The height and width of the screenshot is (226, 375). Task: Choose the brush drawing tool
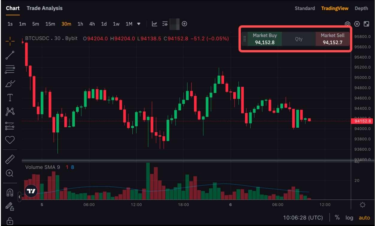point(10,83)
